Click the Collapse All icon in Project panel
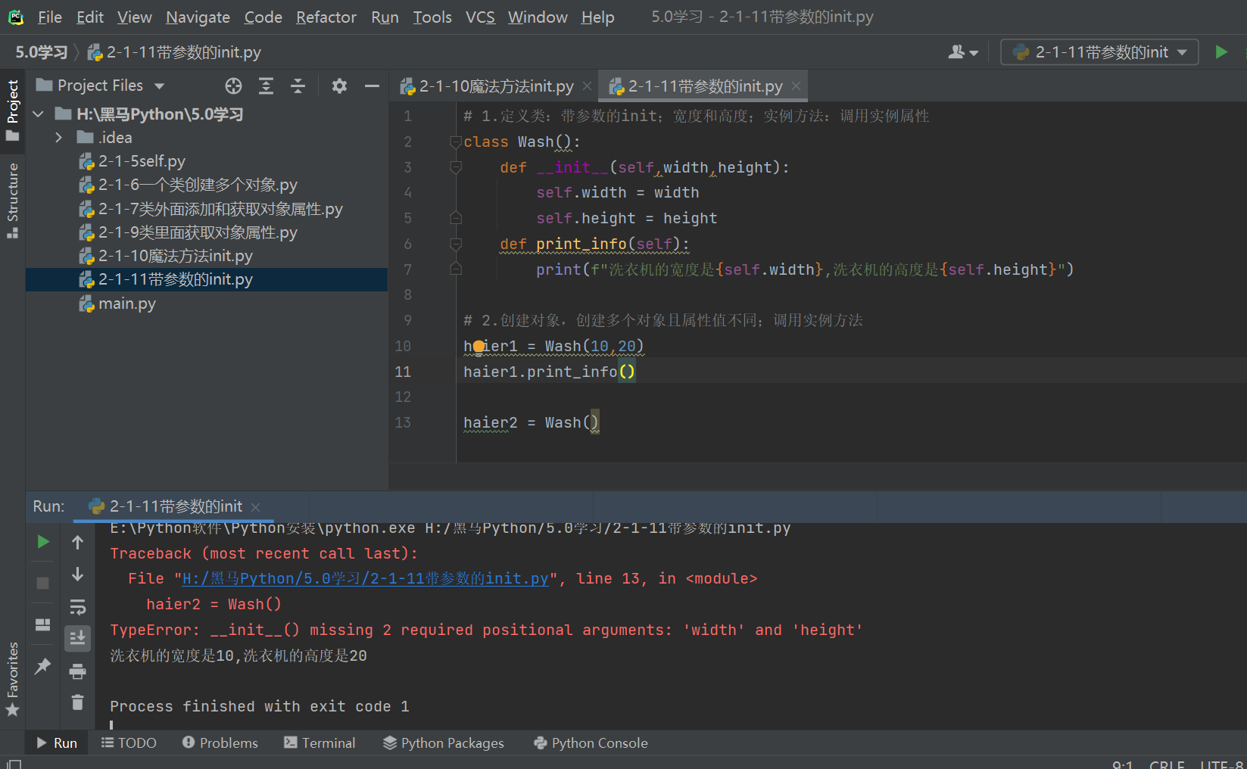The height and width of the screenshot is (769, 1247). click(x=298, y=86)
